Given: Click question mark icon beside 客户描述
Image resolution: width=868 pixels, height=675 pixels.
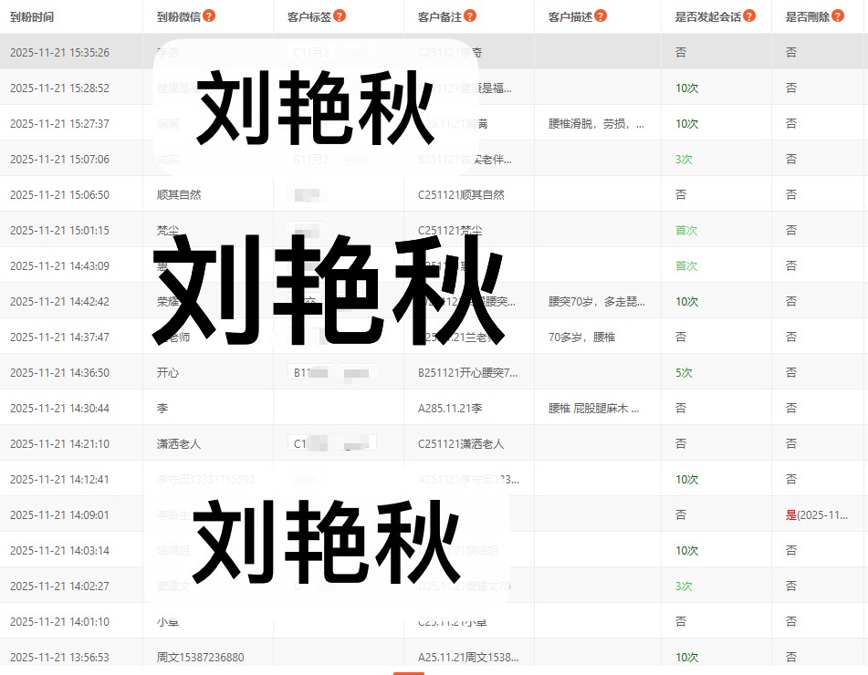Looking at the screenshot, I should tap(601, 16).
